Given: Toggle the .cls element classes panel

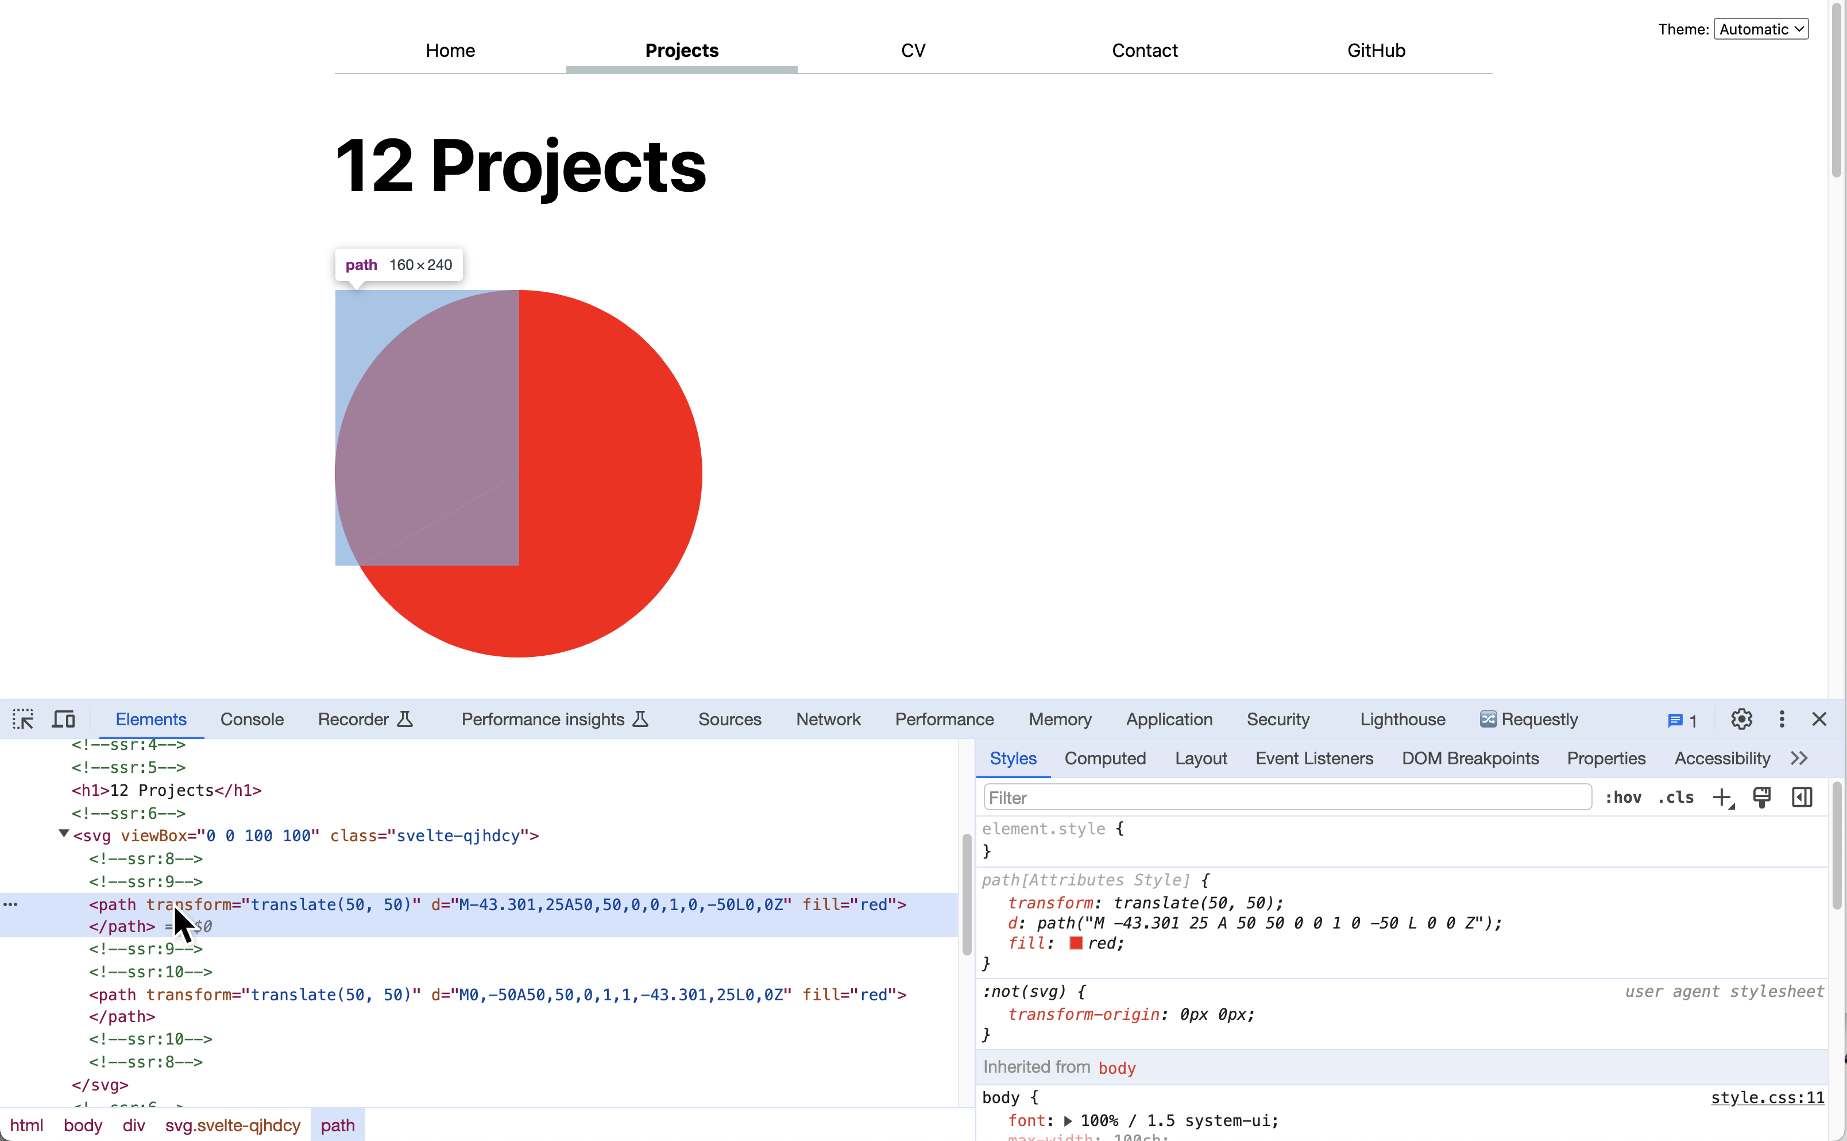Looking at the screenshot, I should pyautogui.click(x=1676, y=798).
